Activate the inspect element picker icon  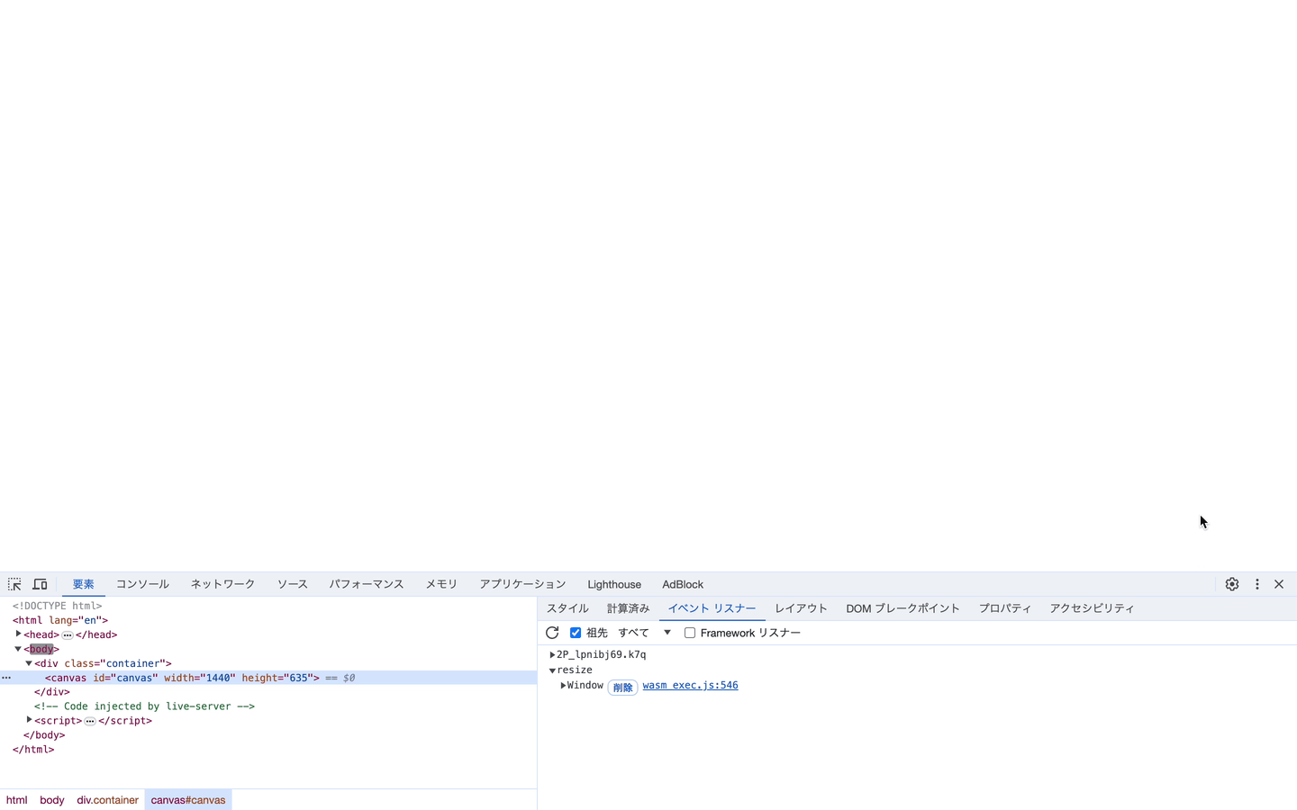pyautogui.click(x=14, y=584)
